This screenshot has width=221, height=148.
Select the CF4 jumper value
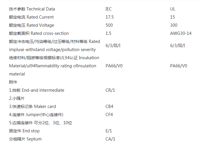(109, 115)
